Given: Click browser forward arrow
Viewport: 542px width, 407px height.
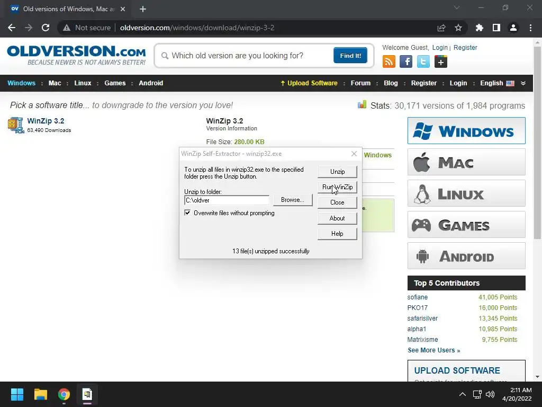Looking at the screenshot, I should pyautogui.click(x=29, y=28).
